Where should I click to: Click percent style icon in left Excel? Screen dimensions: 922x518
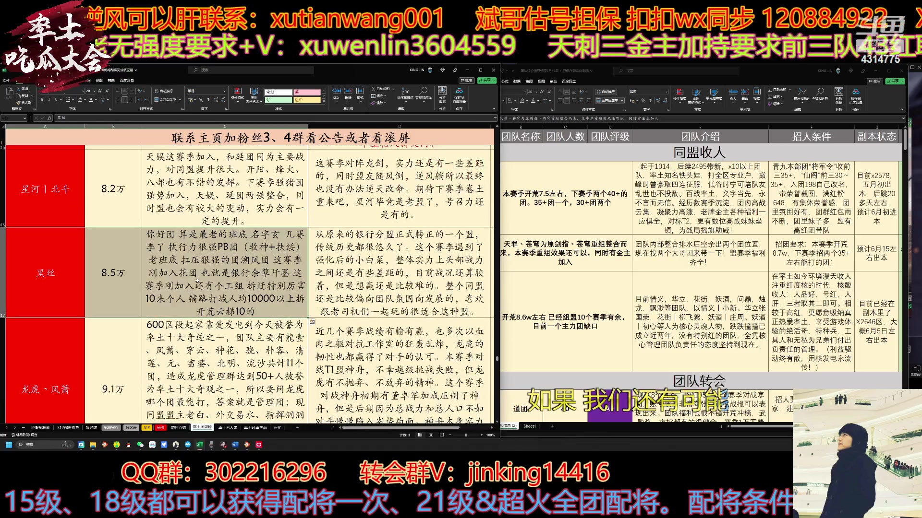point(201,100)
